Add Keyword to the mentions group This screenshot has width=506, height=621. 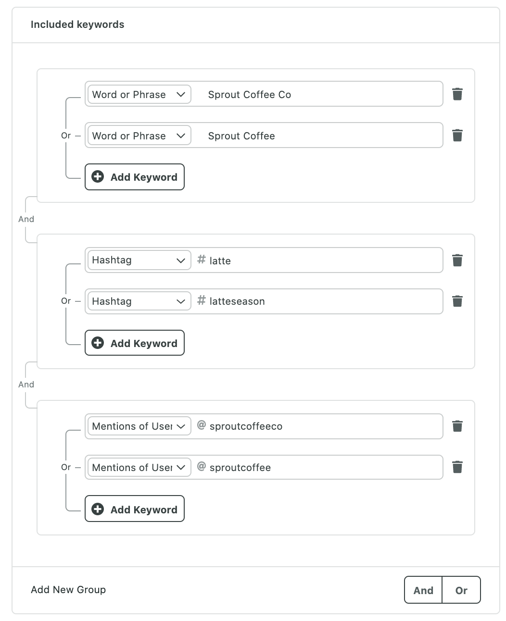pos(135,509)
